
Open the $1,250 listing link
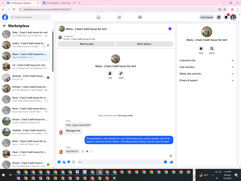[79, 39]
